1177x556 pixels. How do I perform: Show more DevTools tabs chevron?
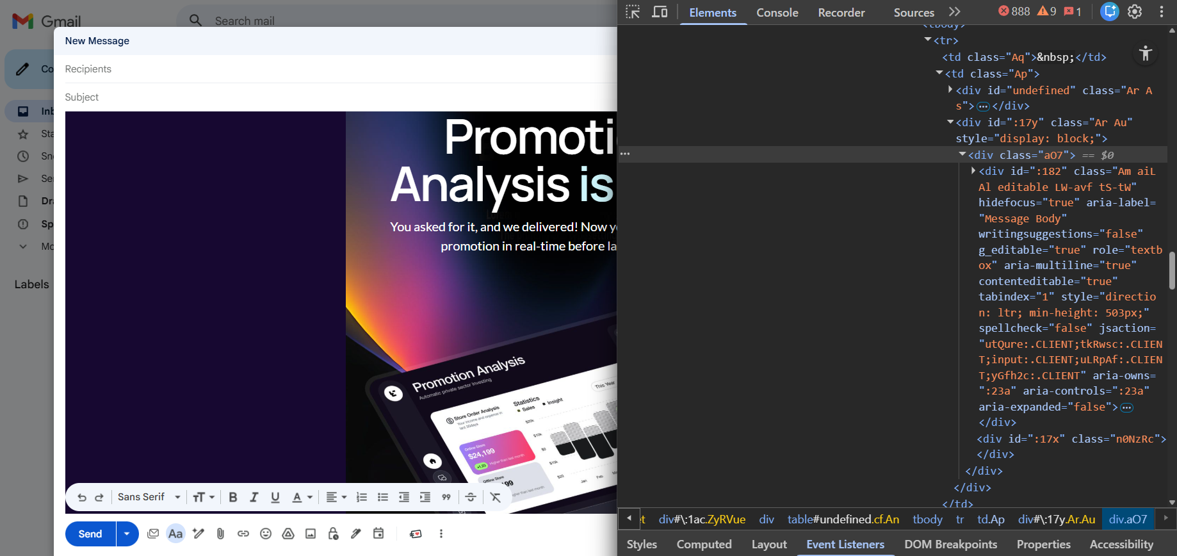pos(955,12)
